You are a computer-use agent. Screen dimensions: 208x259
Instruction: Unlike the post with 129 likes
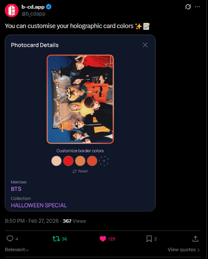(x=103, y=239)
